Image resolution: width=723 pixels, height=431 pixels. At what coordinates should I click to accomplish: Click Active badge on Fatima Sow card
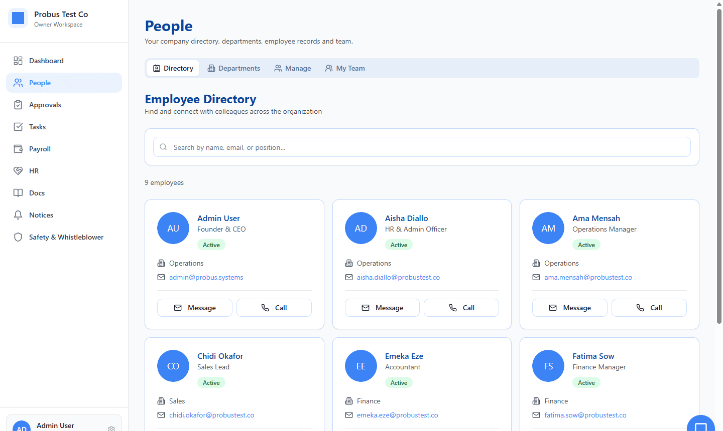click(586, 382)
